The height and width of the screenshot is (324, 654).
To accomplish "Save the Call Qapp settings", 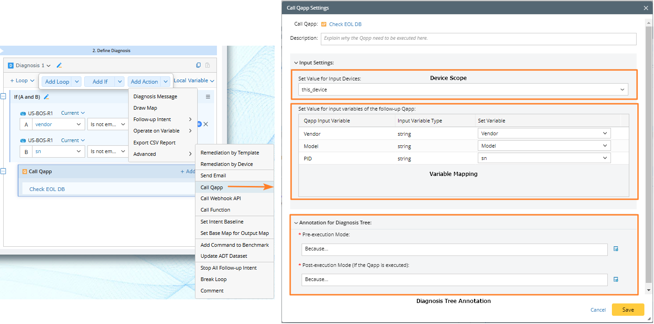I will pyautogui.click(x=627, y=309).
